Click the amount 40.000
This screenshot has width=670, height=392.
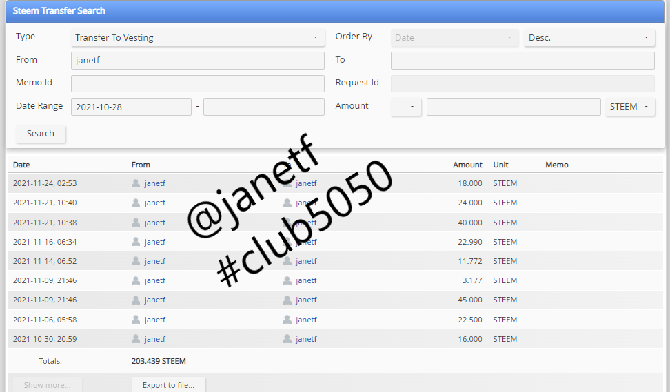tap(470, 223)
